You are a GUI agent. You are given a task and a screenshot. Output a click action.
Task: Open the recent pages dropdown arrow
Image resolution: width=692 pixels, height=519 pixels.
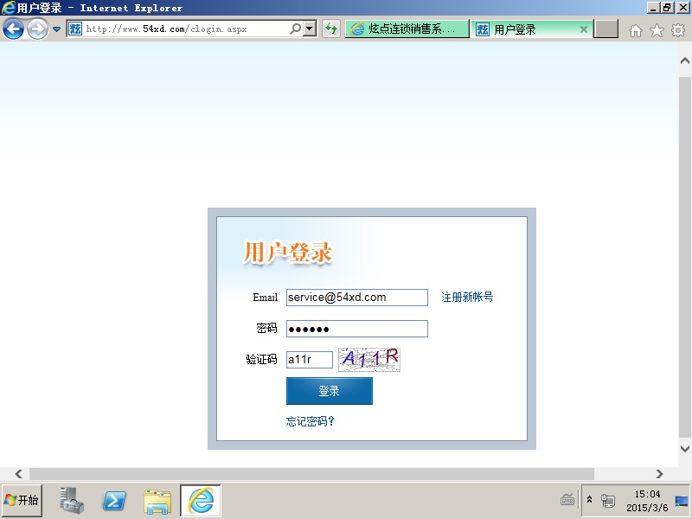click(57, 29)
